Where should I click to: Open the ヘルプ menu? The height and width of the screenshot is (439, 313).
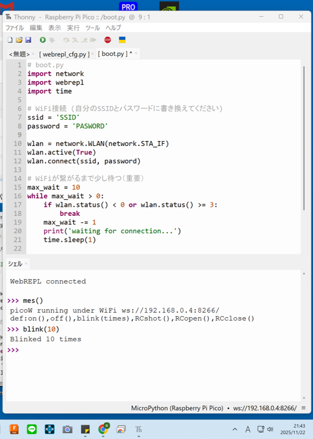pos(113,28)
